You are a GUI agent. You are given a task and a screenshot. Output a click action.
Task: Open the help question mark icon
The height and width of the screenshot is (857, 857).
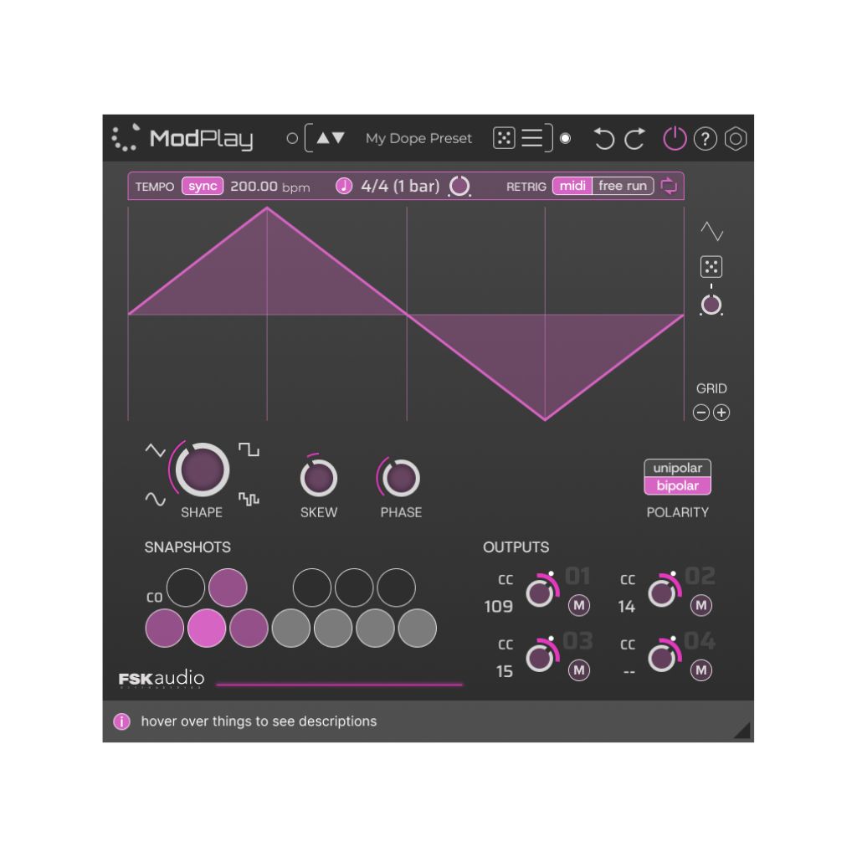[x=705, y=139]
